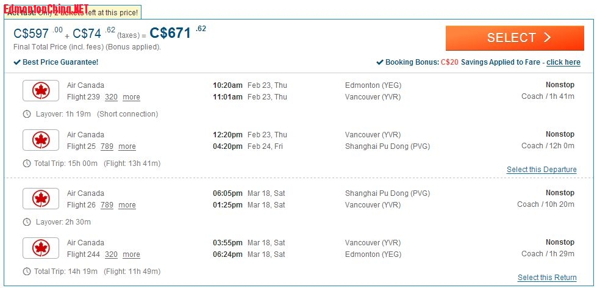Viewport: 597px width, 288px height.
Task: Expand 'more' details for Flight 244
Action: tap(131, 254)
